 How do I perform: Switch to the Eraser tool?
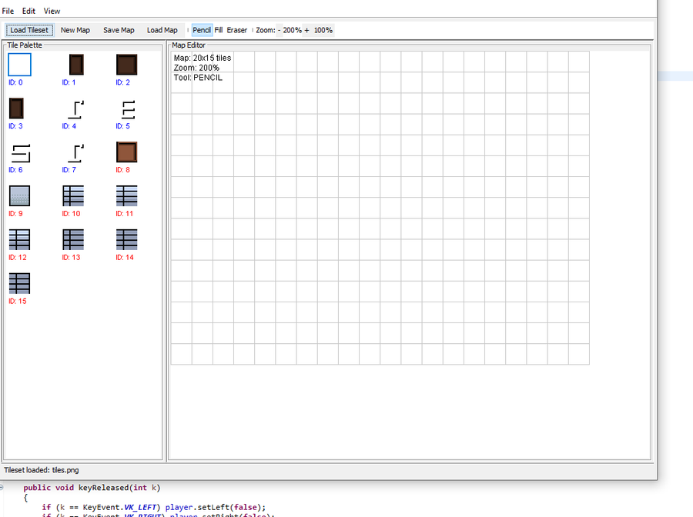coord(237,30)
